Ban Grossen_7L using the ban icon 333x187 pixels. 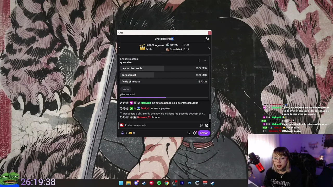coord(121,117)
